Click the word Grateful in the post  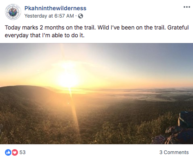[178, 27]
